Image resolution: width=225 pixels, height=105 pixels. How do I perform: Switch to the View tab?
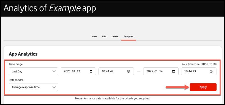(94, 36)
